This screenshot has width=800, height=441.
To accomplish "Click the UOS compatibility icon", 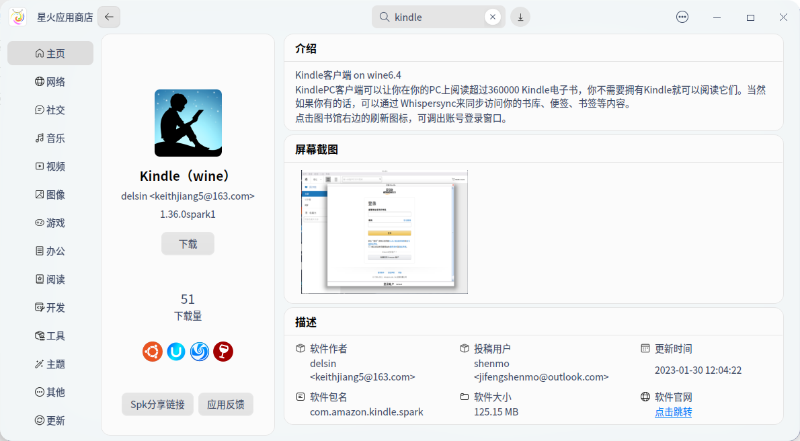I will (176, 351).
